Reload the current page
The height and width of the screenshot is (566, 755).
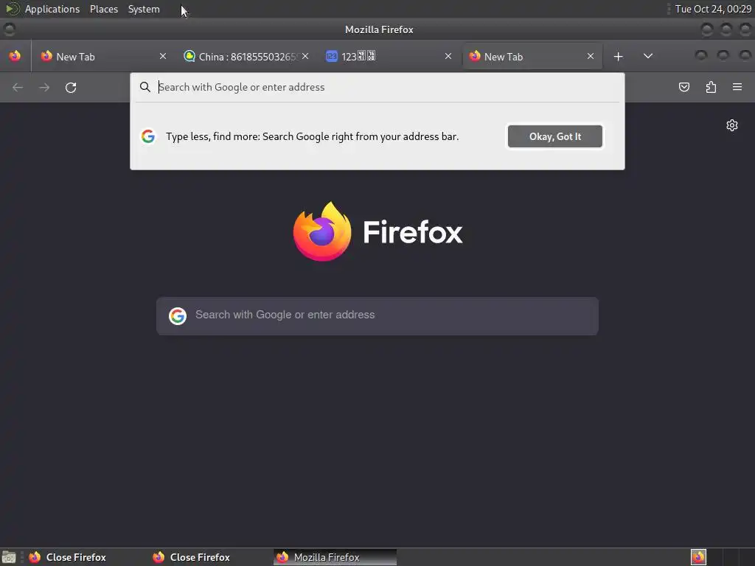(x=71, y=88)
